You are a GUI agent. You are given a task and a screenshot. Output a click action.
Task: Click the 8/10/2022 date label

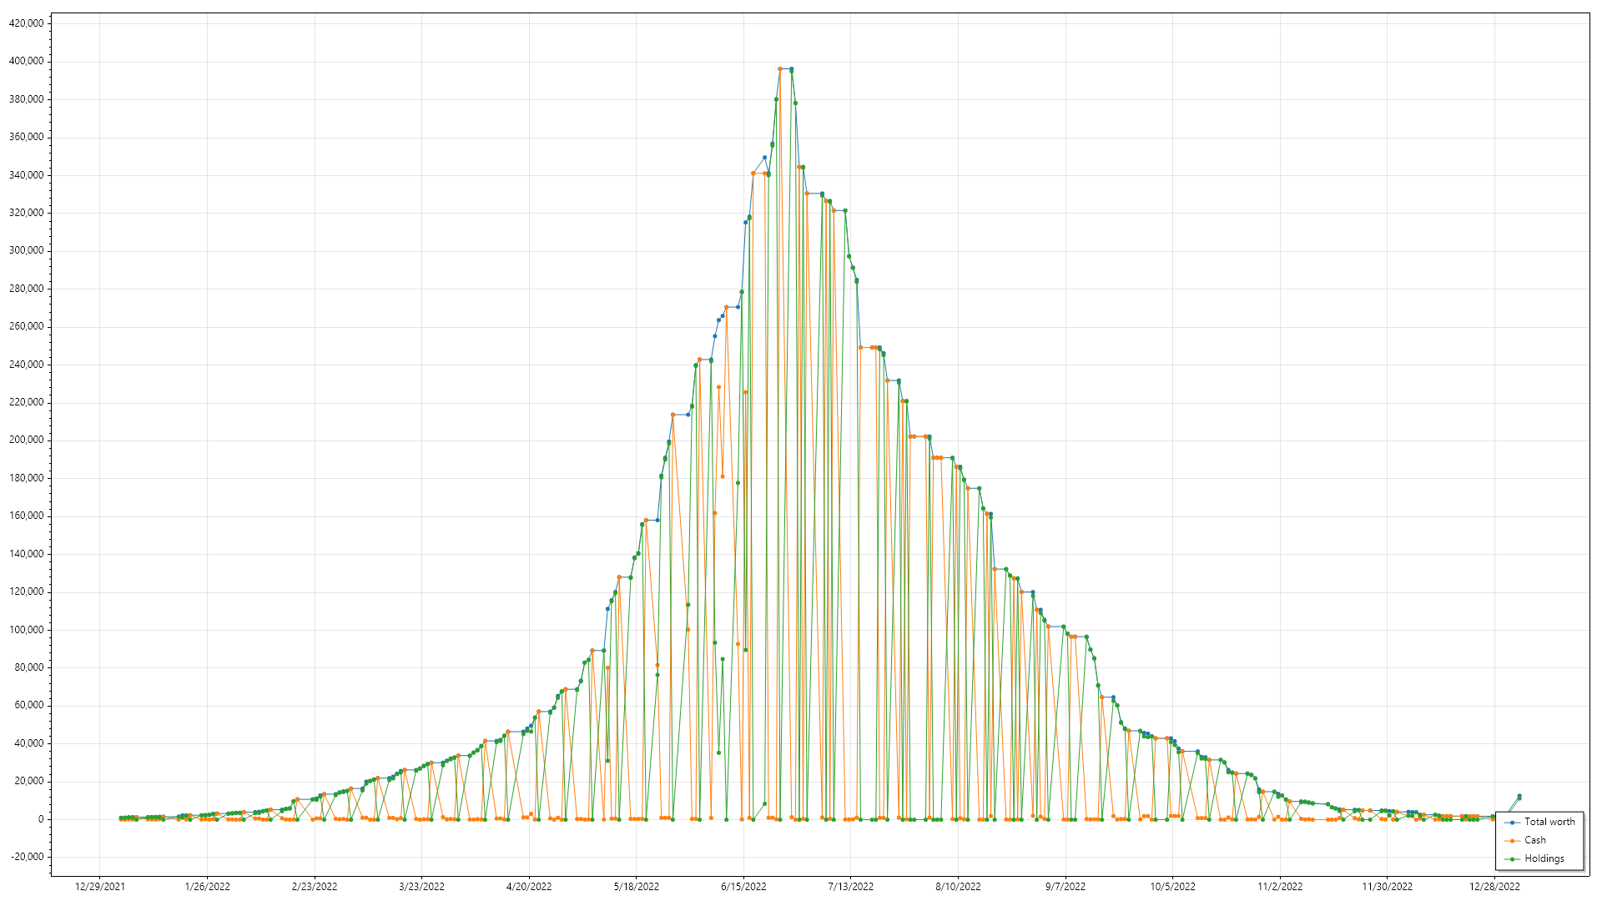[x=958, y=887]
